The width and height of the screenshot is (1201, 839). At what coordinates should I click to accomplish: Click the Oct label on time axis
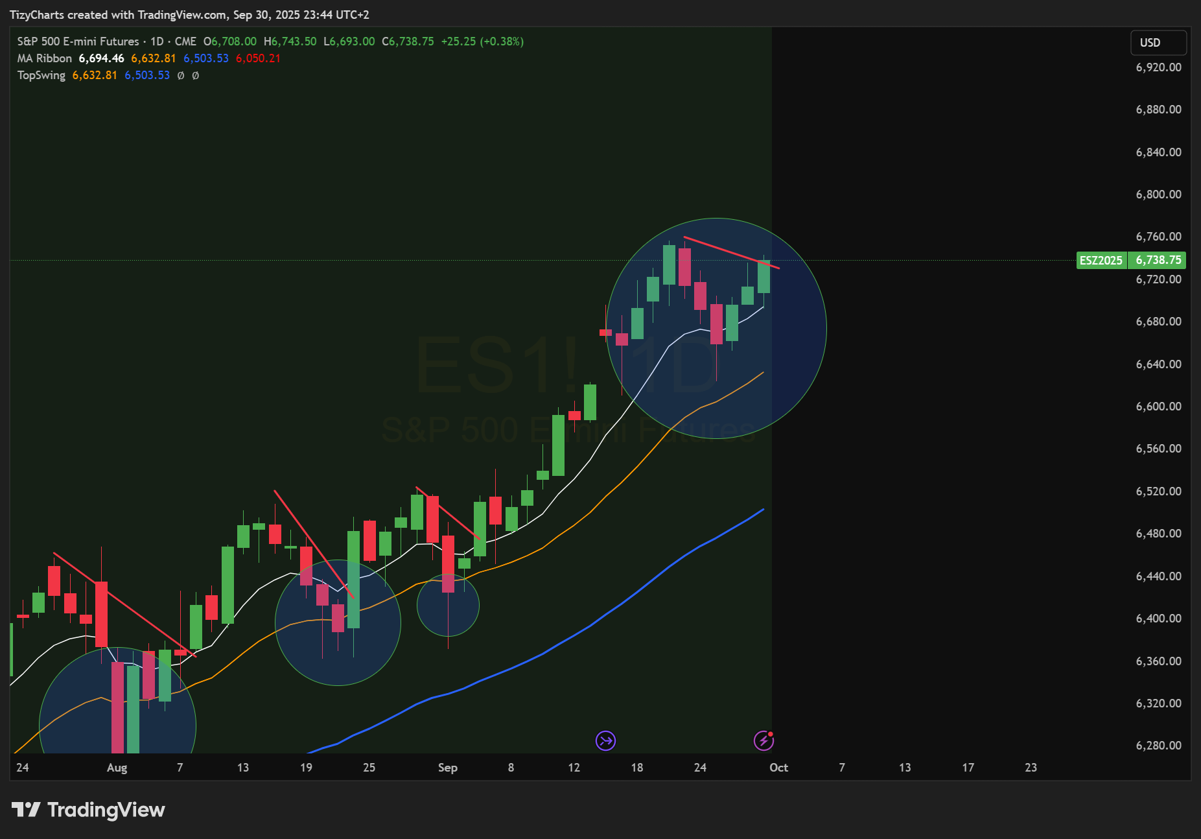point(778,768)
